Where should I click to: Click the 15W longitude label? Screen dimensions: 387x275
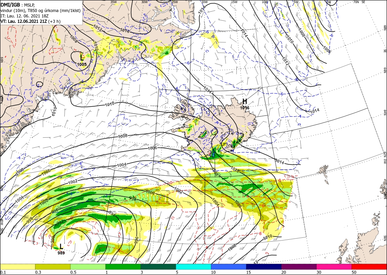(234, 2)
